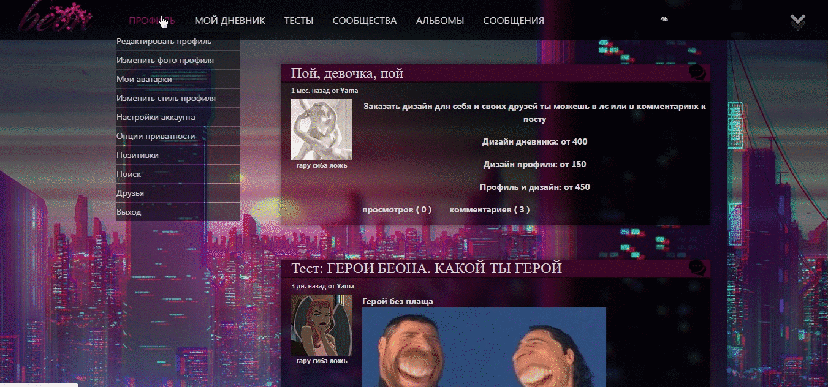Open "Настройки аккаунта" from the profile menu
Viewport: 828px width, 387px height.
(156, 118)
